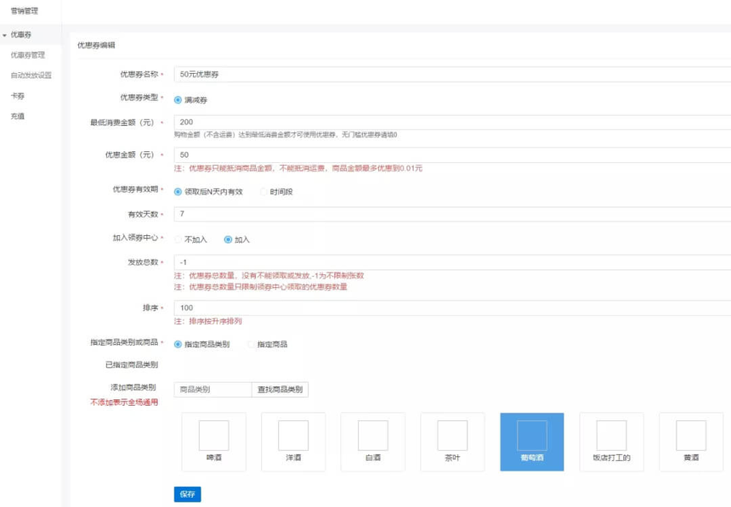This screenshot has height=507, width=731.
Task: Choose the 白酒 category tile
Action: coord(372,442)
